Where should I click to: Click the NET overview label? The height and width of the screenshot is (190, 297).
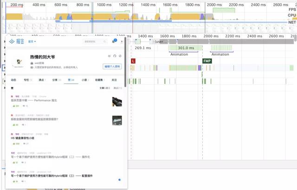(292, 22)
